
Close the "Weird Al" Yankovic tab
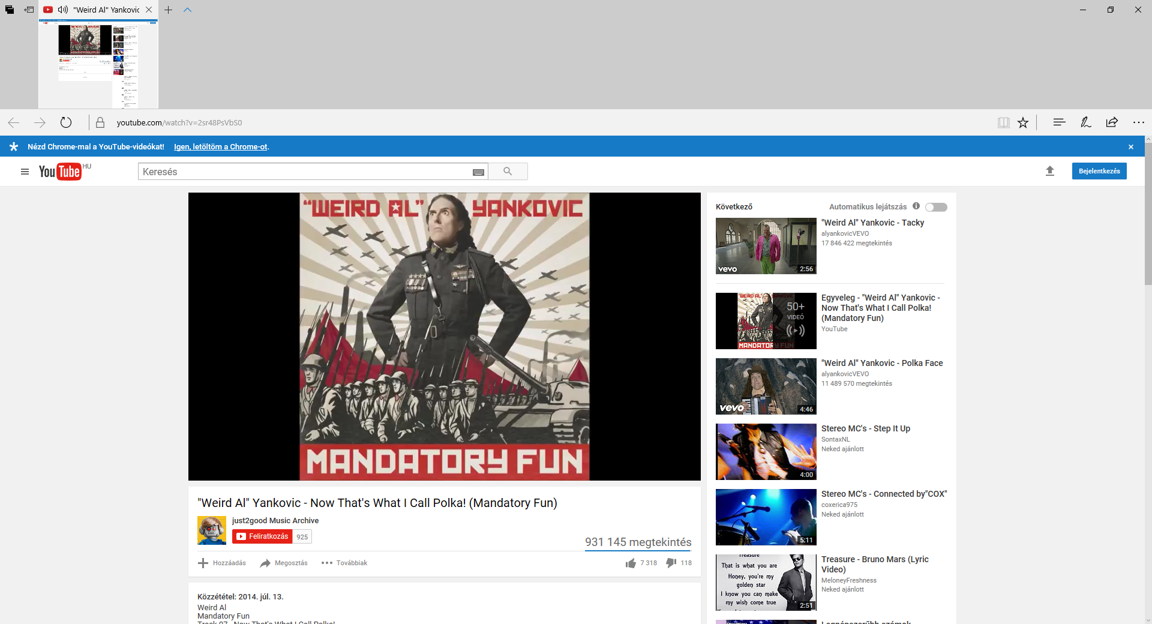tap(149, 10)
